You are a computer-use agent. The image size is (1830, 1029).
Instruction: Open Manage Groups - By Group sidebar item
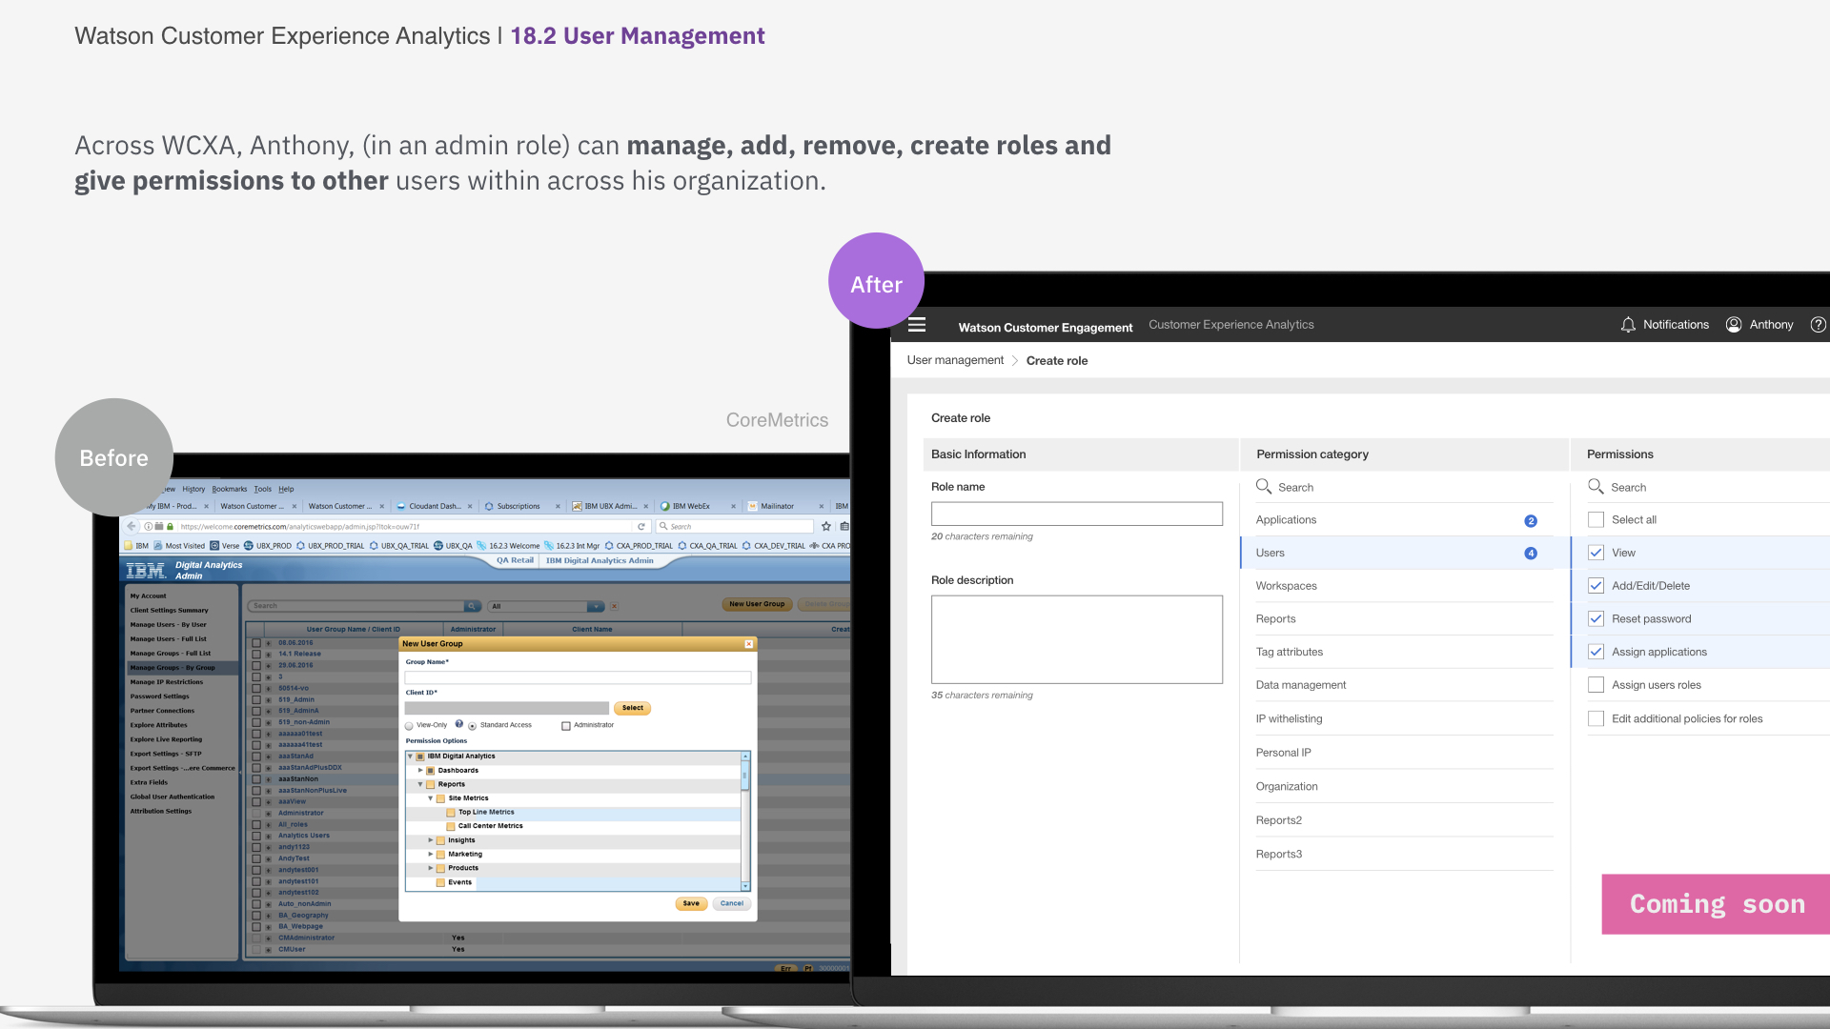point(182,668)
